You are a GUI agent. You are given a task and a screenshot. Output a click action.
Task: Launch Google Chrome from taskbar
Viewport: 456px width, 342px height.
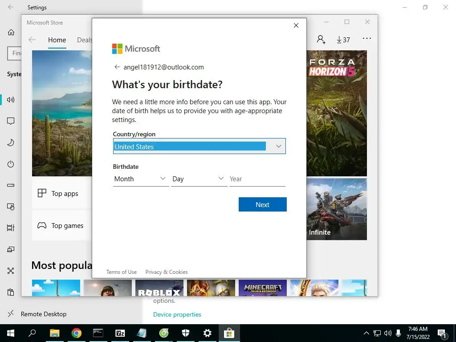point(77,333)
